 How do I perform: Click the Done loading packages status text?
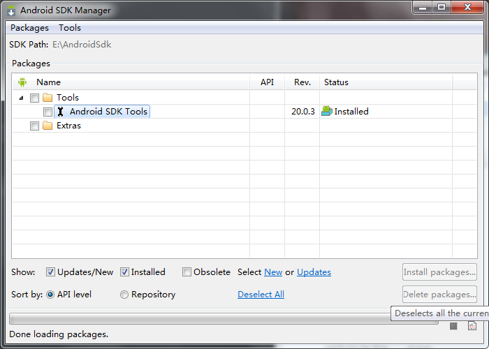[59, 334]
